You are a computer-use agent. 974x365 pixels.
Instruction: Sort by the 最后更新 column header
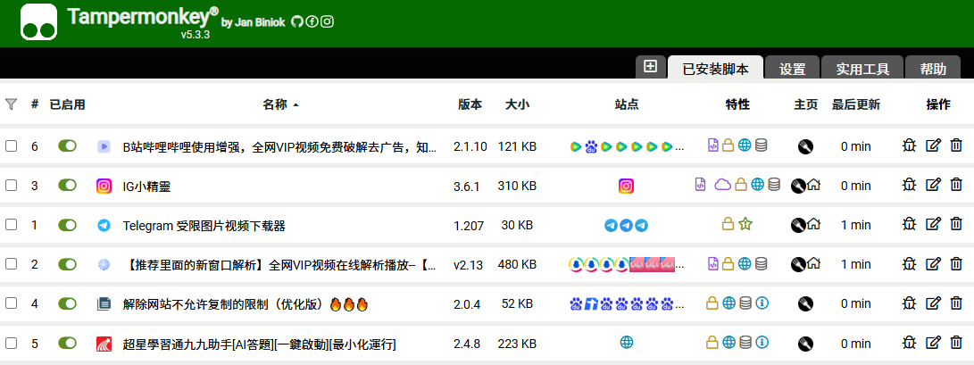(856, 104)
